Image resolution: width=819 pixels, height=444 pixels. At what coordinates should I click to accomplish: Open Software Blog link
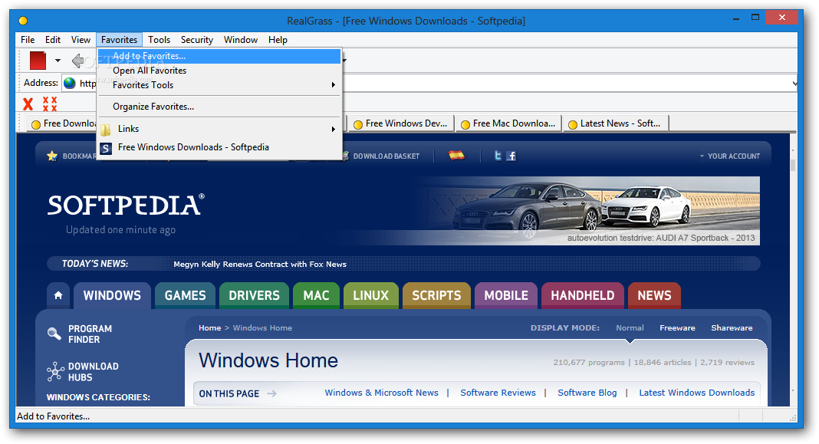587,393
